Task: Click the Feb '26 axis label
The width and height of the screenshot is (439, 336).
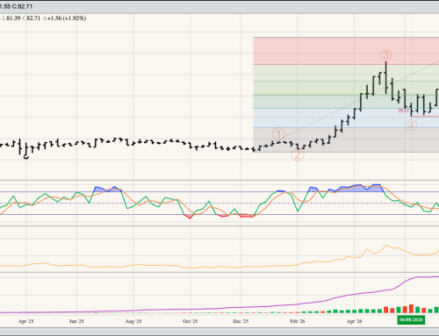Action: pos(298,321)
